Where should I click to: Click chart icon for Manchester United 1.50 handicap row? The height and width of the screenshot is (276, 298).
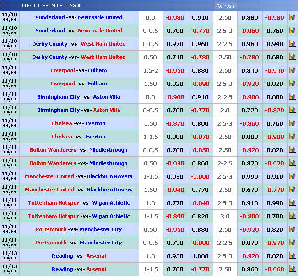[292, 190]
